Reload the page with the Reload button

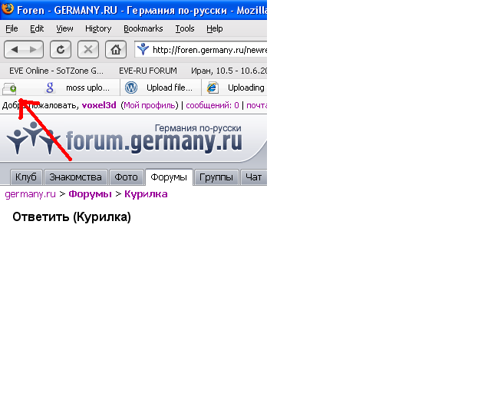[61, 50]
